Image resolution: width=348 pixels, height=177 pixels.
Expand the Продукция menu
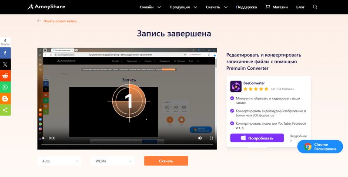click(x=183, y=7)
